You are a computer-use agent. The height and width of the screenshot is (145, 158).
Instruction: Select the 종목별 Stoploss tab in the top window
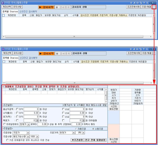[10, 11]
